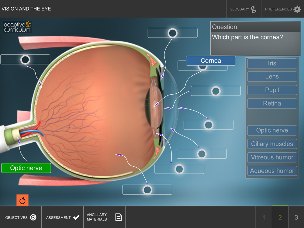Viewport: 304px width, 228px height.
Task: Select page 2 tab
Action: click(x=280, y=217)
